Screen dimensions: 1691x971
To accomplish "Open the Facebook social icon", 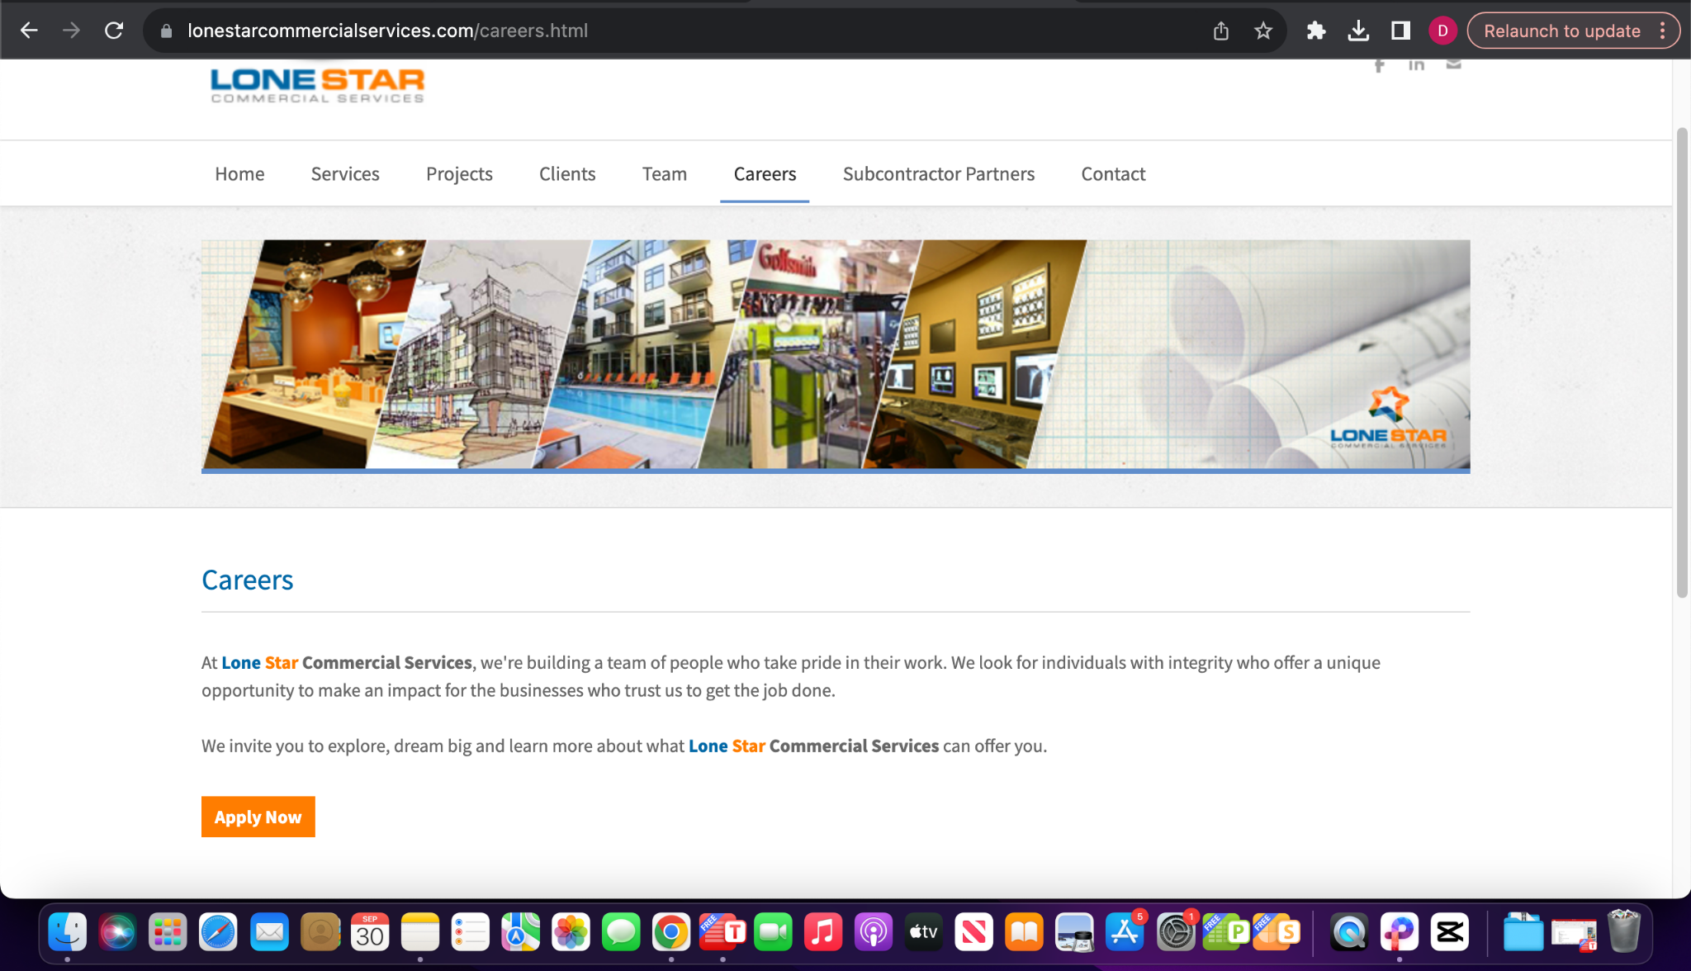I will [x=1379, y=65].
